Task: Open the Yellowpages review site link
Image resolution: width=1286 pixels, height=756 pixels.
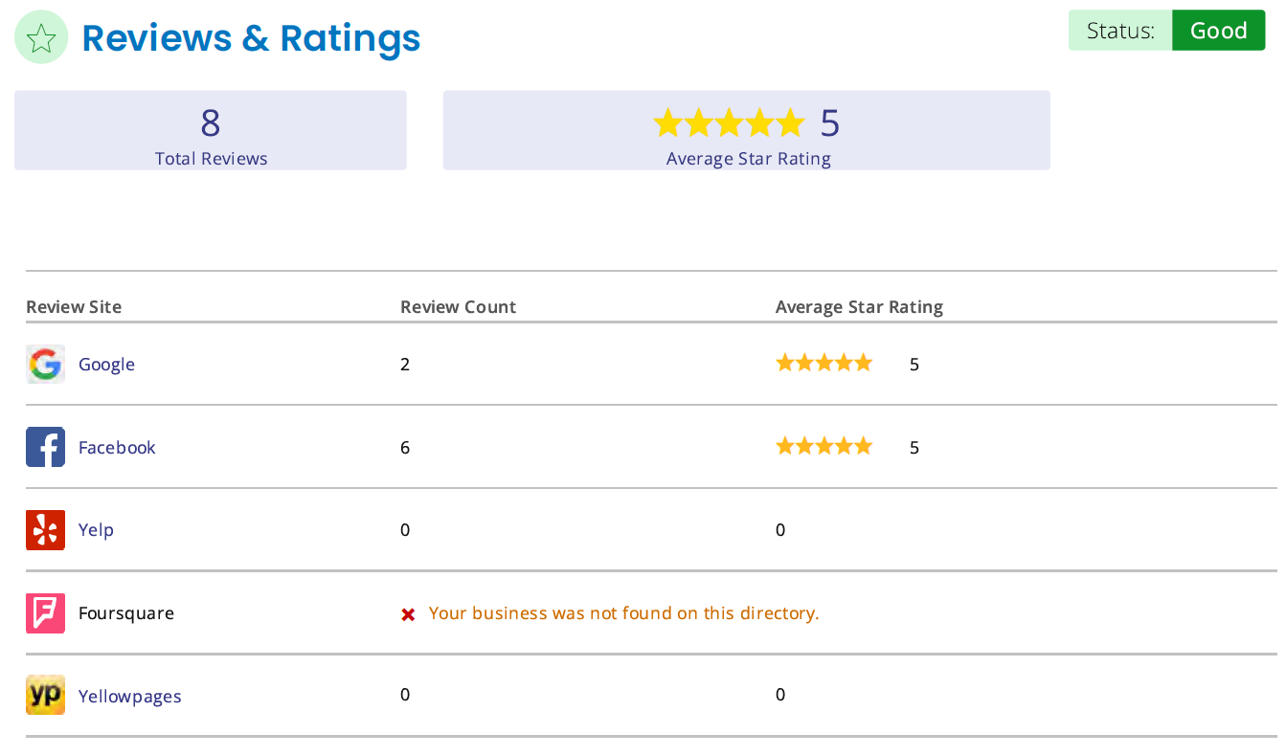Action: click(x=129, y=697)
